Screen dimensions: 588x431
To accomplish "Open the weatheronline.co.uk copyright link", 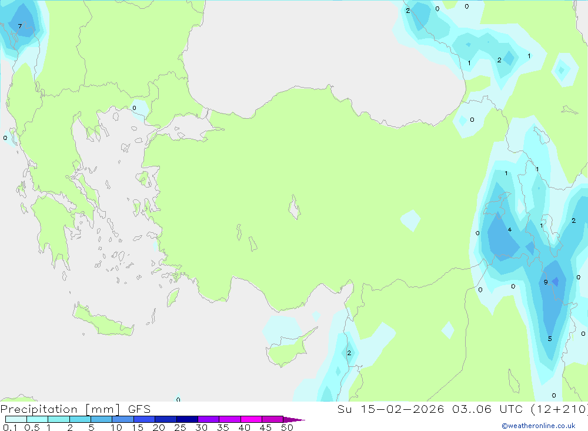I will 538,426.
